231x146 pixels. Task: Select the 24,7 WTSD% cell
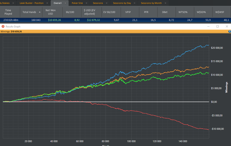190,20
